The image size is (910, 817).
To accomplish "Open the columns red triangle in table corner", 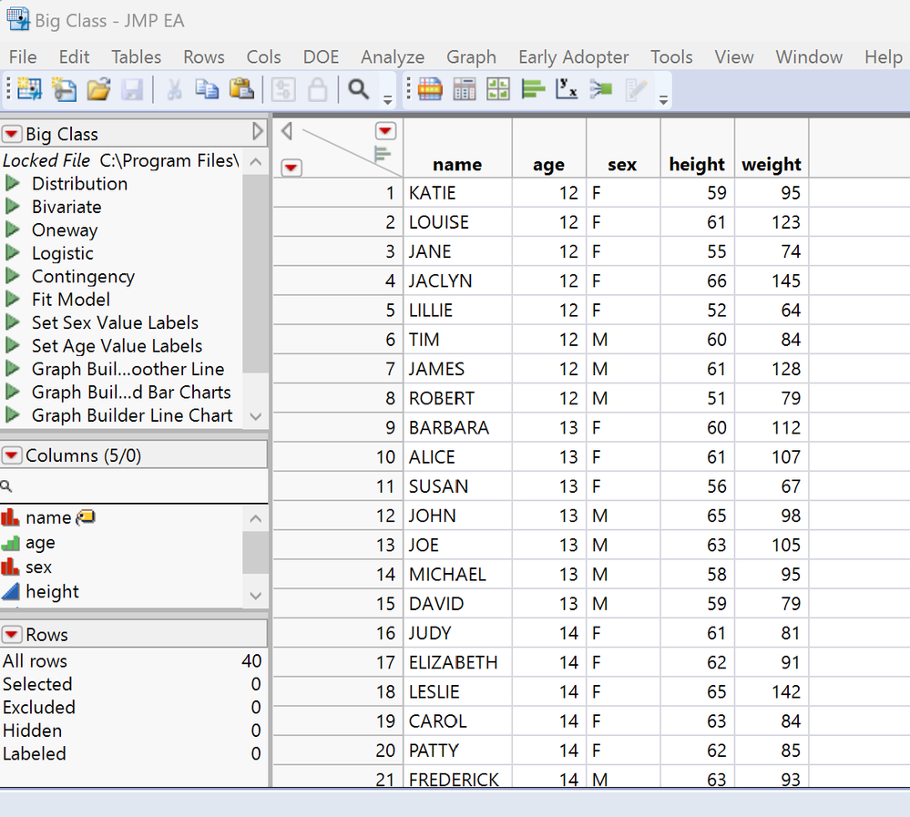I will pos(385,131).
